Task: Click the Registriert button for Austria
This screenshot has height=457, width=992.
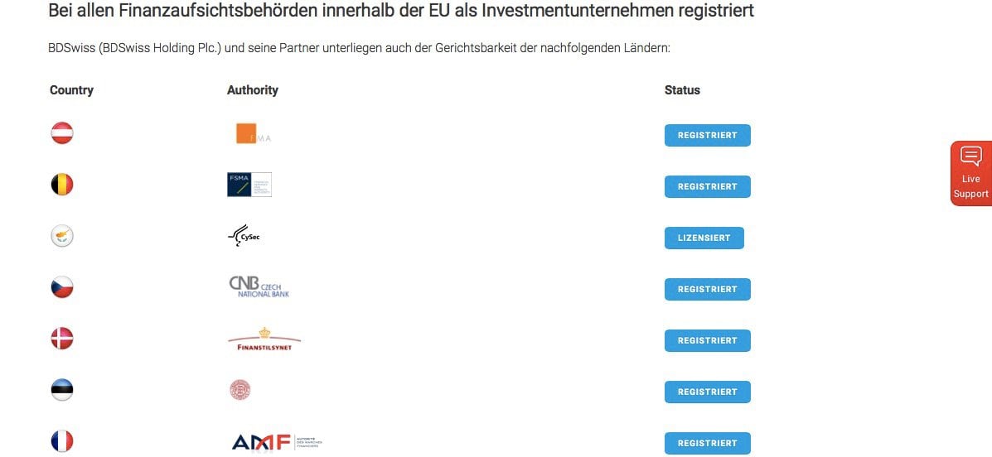Action: point(707,135)
